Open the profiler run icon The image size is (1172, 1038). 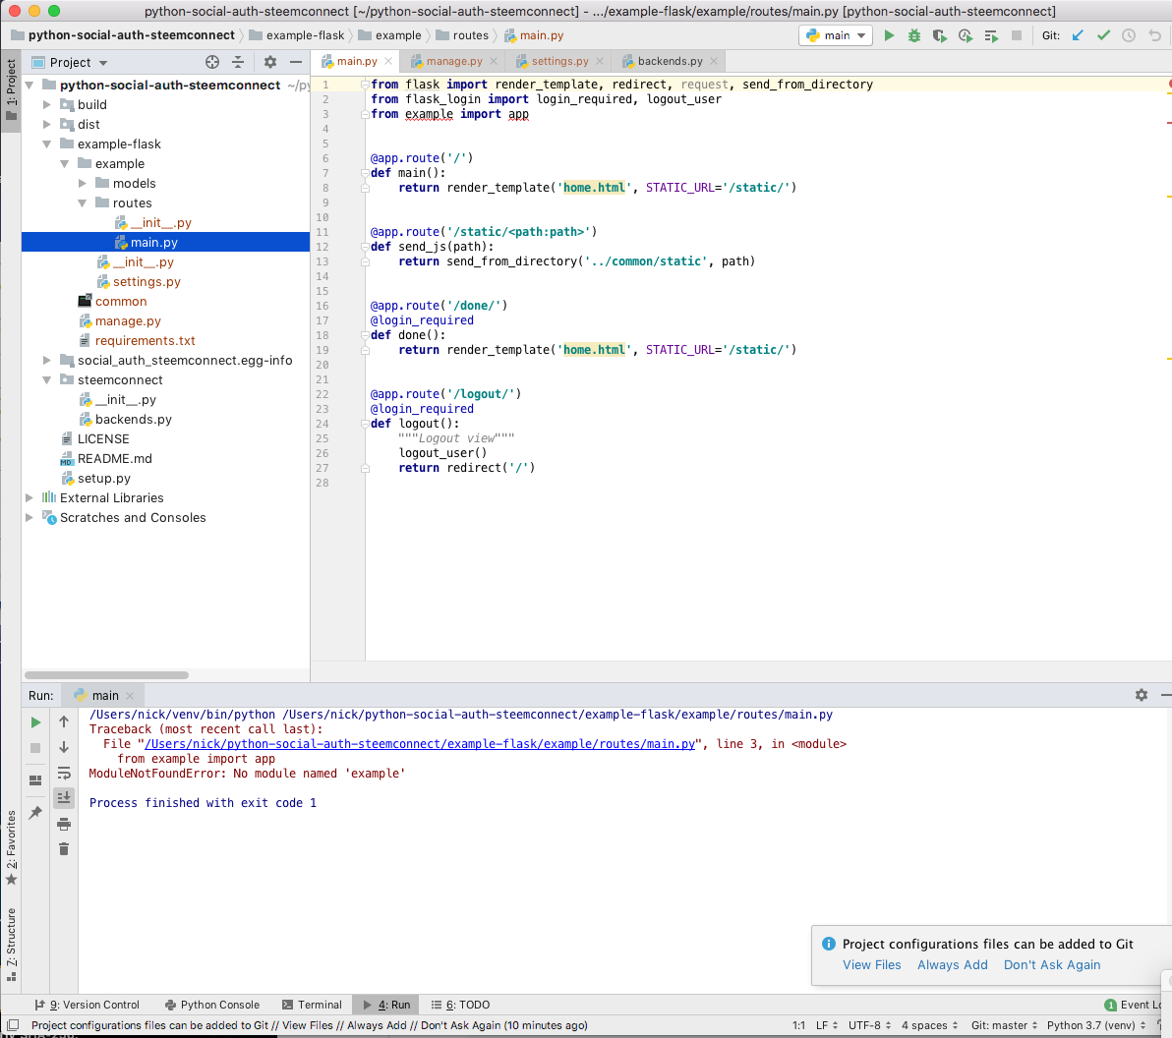point(965,35)
